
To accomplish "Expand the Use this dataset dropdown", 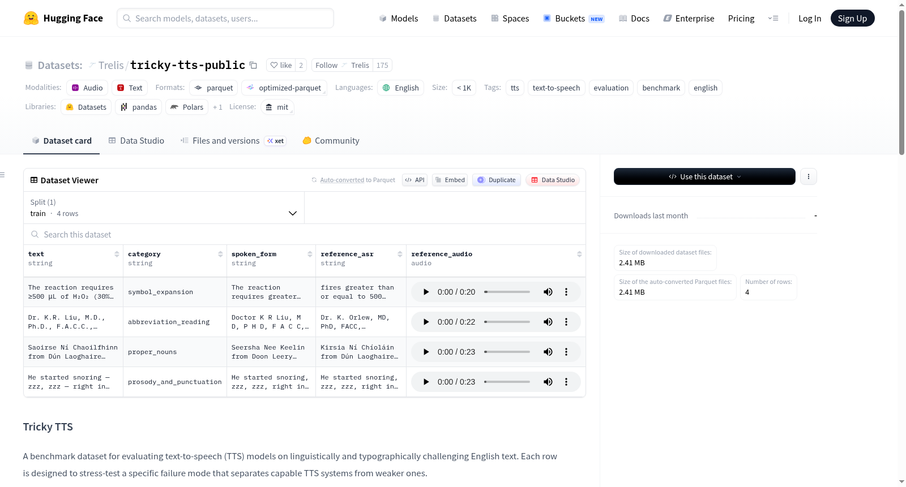I will tap(704, 176).
